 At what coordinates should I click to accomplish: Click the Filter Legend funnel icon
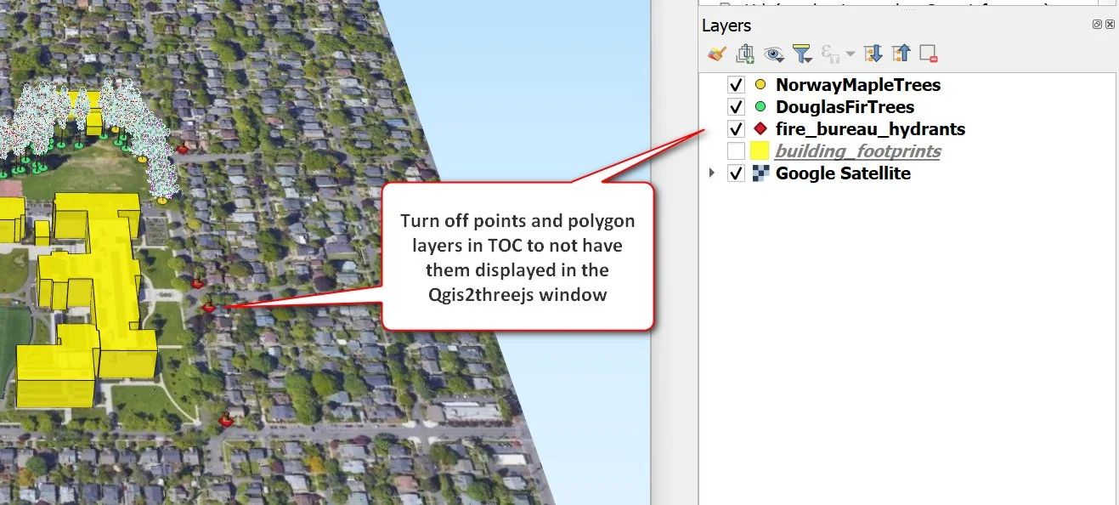[x=802, y=51]
